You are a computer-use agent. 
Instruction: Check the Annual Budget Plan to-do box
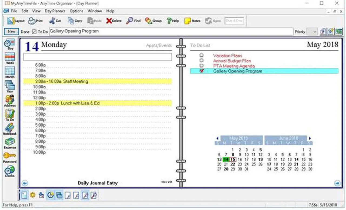[201, 61]
